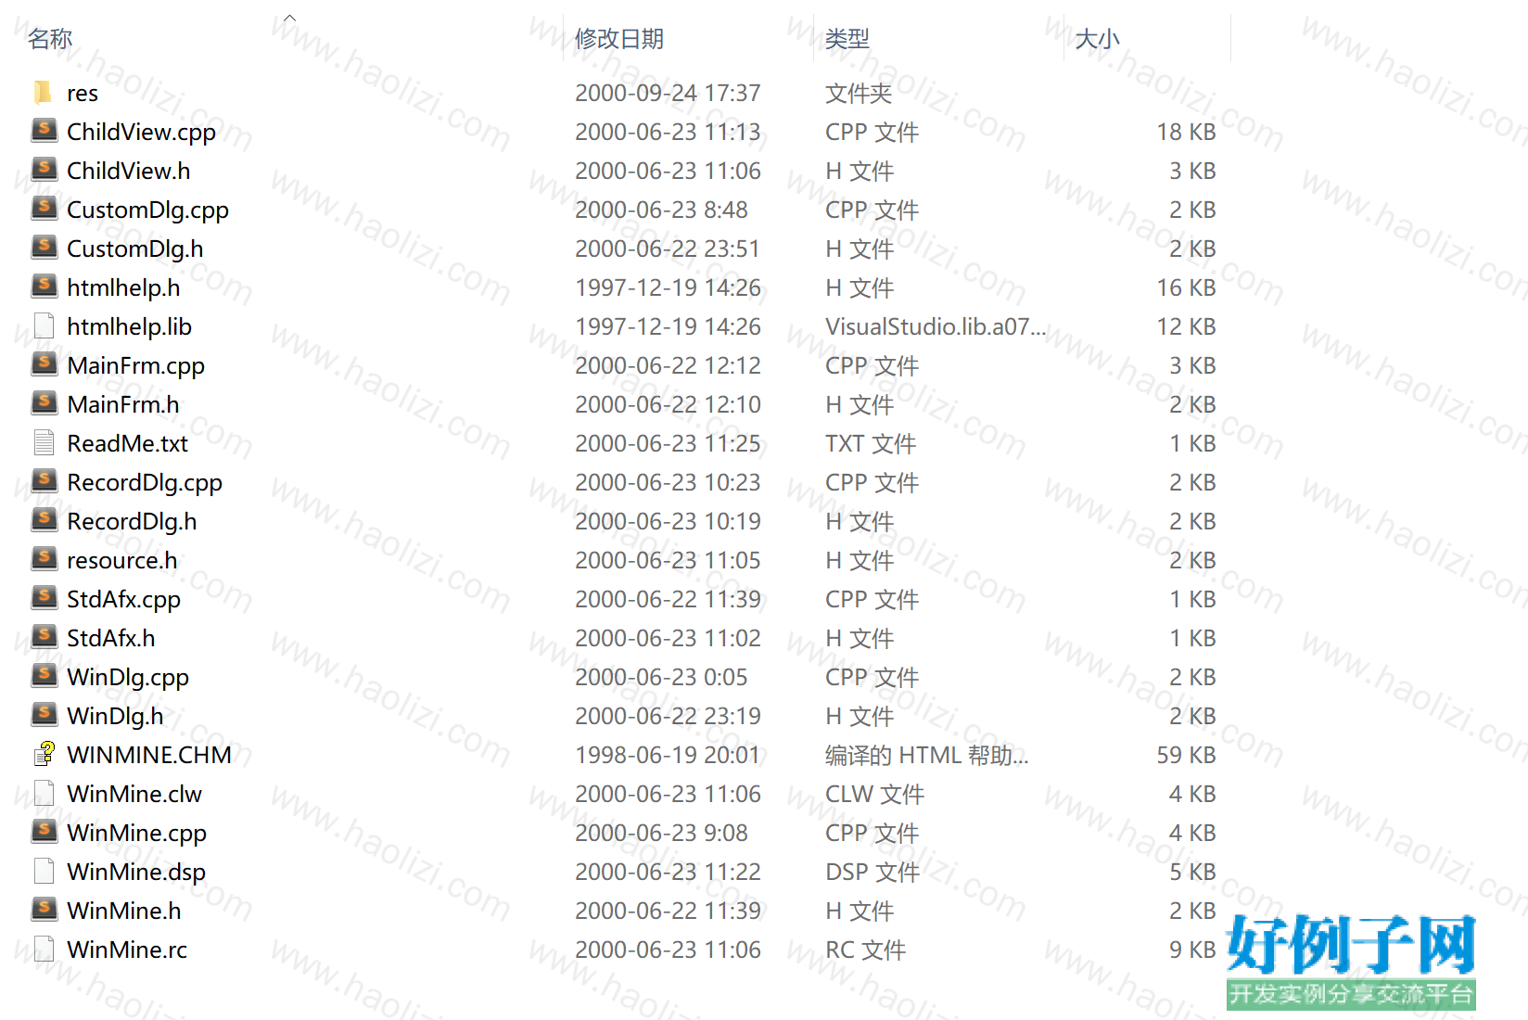Viewport: 1528px width, 1020px height.
Task: Click the ChildView.cpp file icon
Action: 44,131
